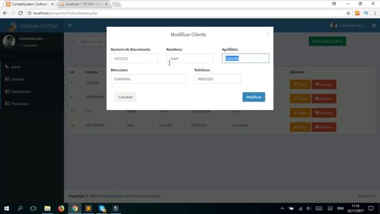The image size is (380, 214).
Task: Click the Telefono input field
Action: pyautogui.click(x=218, y=79)
